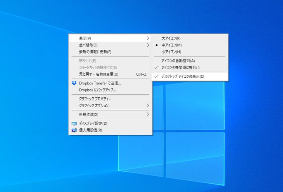Viewport: 283px width, 192px height.
Task: Toggle デスクトップ アイコンの表示(D)
Action: pos(190,76)
